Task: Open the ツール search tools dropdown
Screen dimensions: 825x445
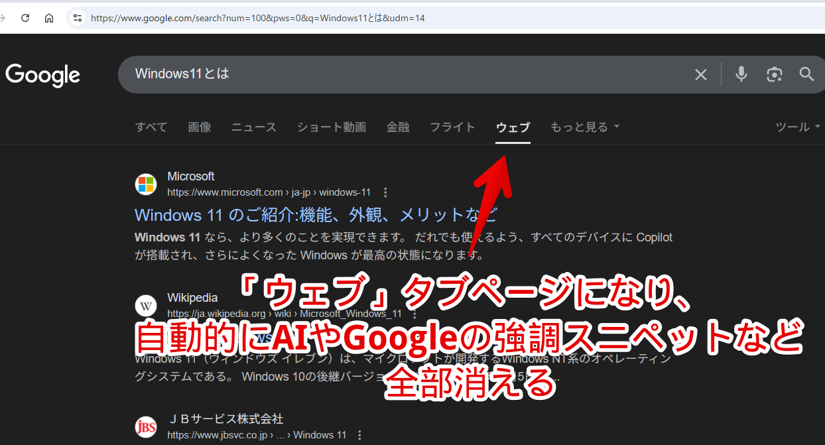Action: [798, 127]
